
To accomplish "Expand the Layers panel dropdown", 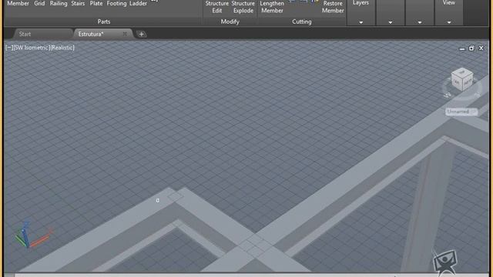I will pos(361,22).
